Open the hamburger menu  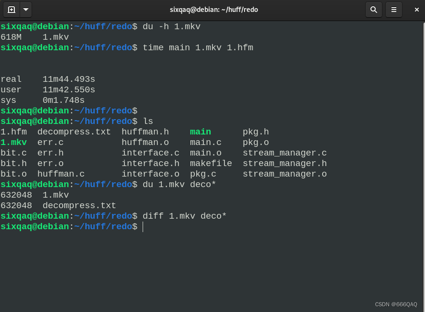(394, 10)
